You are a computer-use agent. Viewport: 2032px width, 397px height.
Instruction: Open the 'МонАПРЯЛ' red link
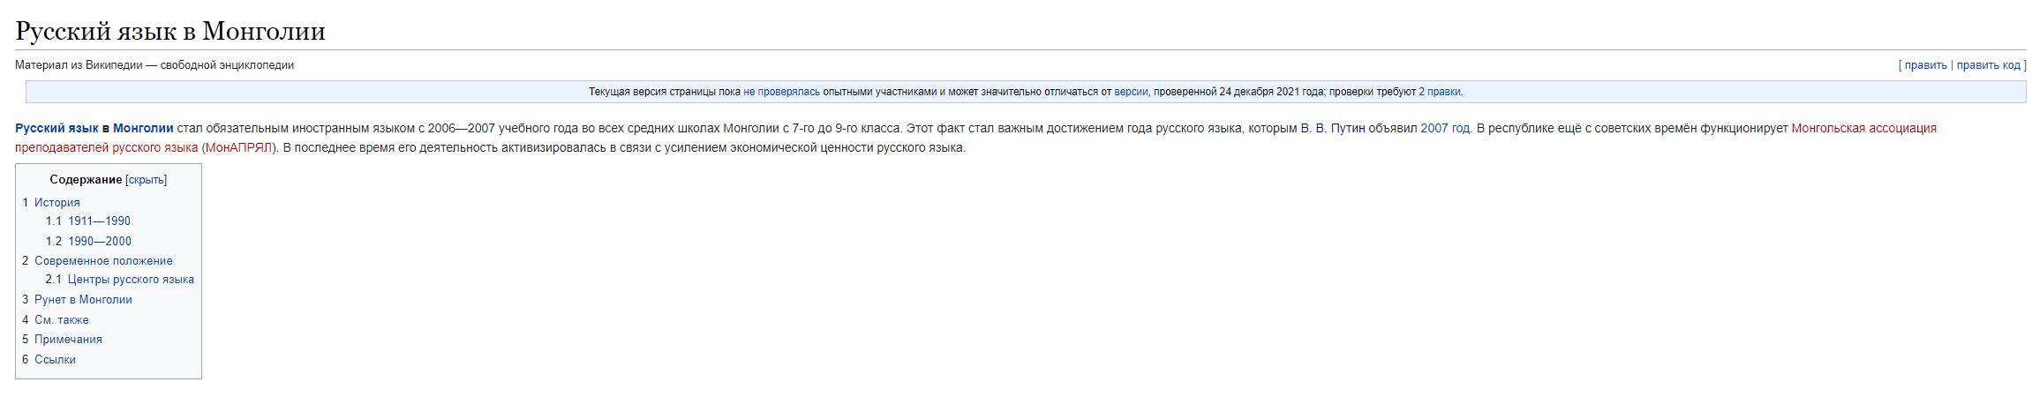[239, 148]
